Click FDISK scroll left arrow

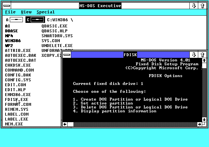point(65,124)
